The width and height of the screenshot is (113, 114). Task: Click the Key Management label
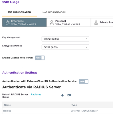(x=11, y=37)
